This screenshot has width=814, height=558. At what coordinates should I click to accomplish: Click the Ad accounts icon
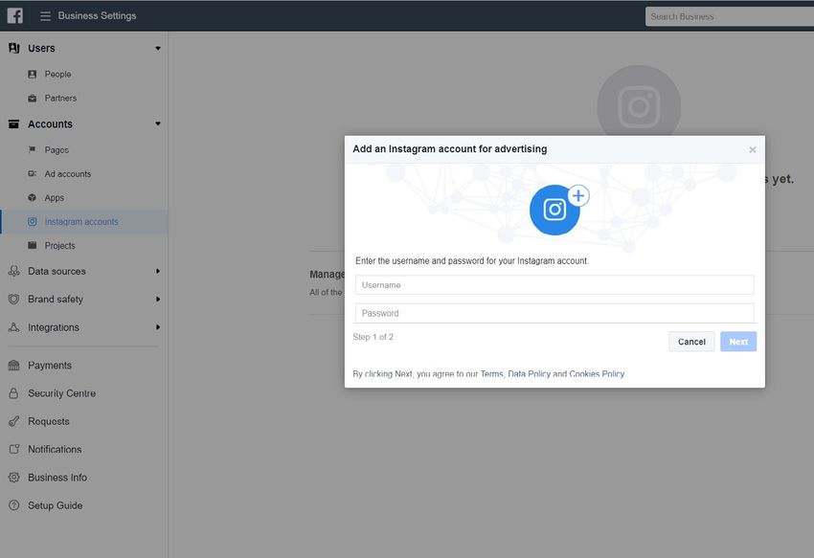click(33, 174)
